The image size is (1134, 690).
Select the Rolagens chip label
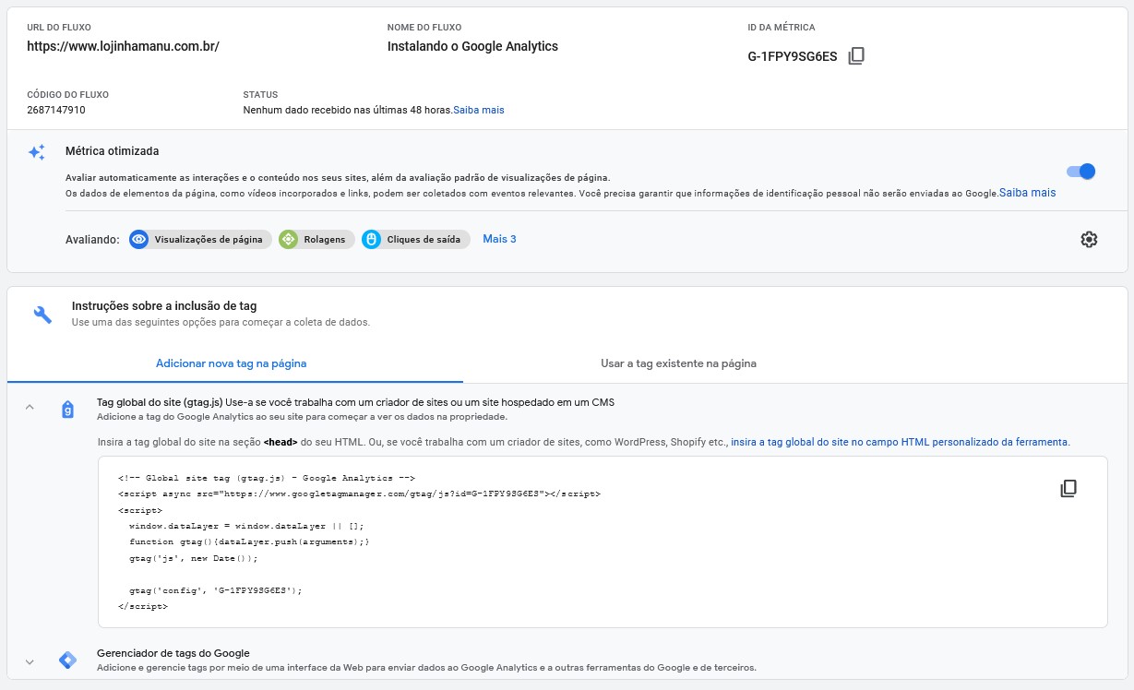[x=324, y=239]
